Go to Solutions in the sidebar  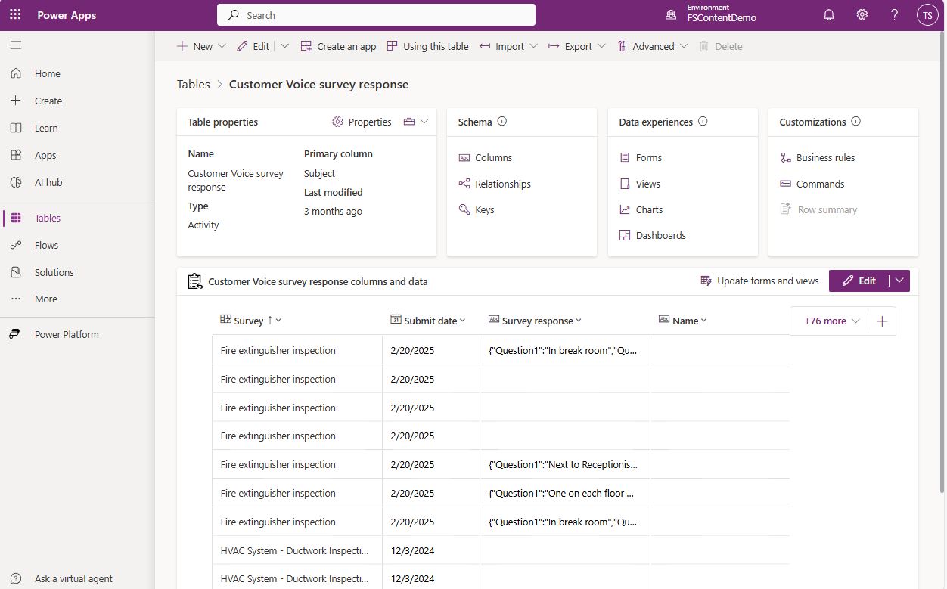54,272
